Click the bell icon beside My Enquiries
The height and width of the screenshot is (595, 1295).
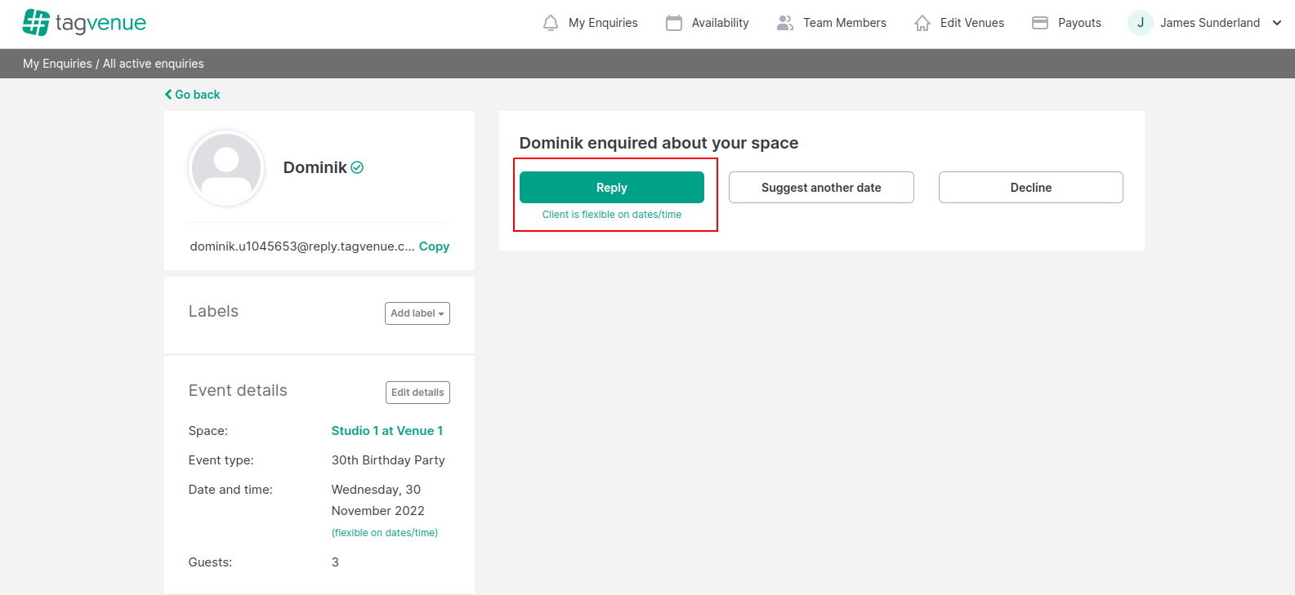(551, 23)
